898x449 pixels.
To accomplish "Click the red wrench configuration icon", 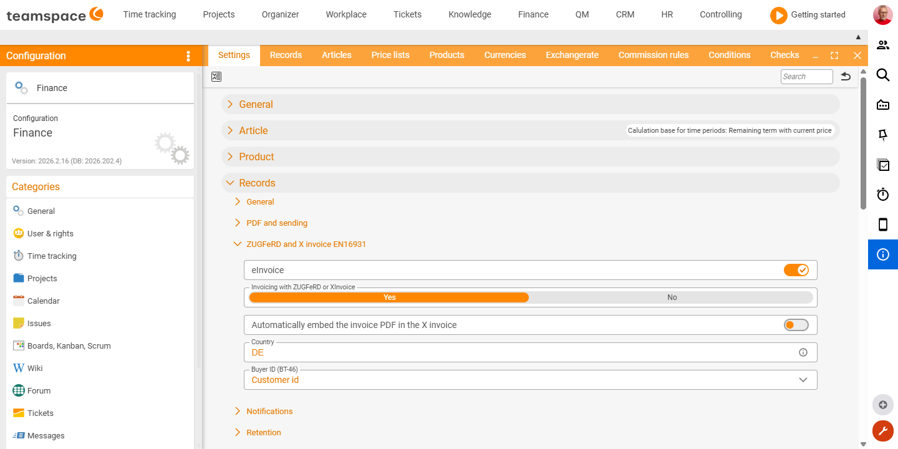I will tap(883, 431).
